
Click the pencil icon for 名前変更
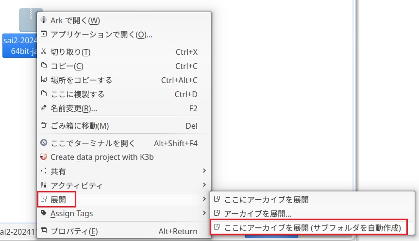coord(44,108)
